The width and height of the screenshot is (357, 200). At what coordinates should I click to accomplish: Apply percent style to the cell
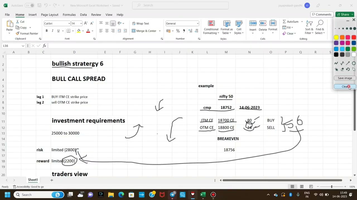[x=178, y=31]
